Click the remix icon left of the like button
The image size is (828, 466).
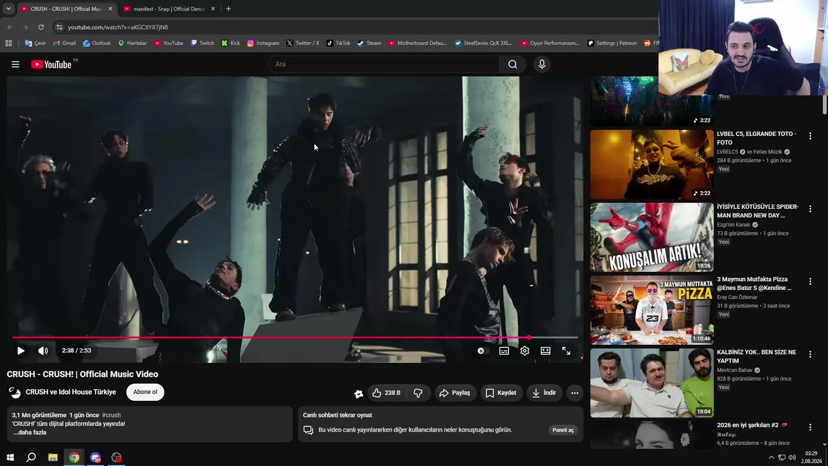click(358, 394)
